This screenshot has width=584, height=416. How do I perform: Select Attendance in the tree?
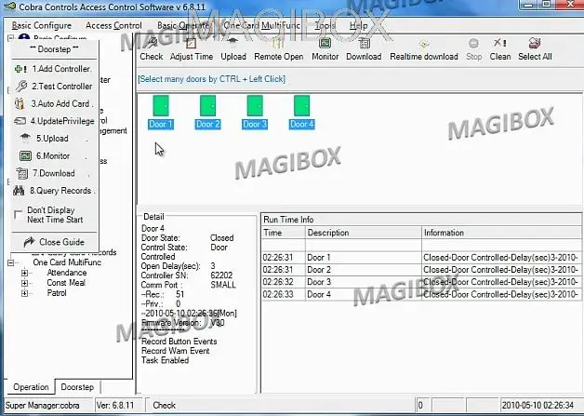(x=67, y=273)
